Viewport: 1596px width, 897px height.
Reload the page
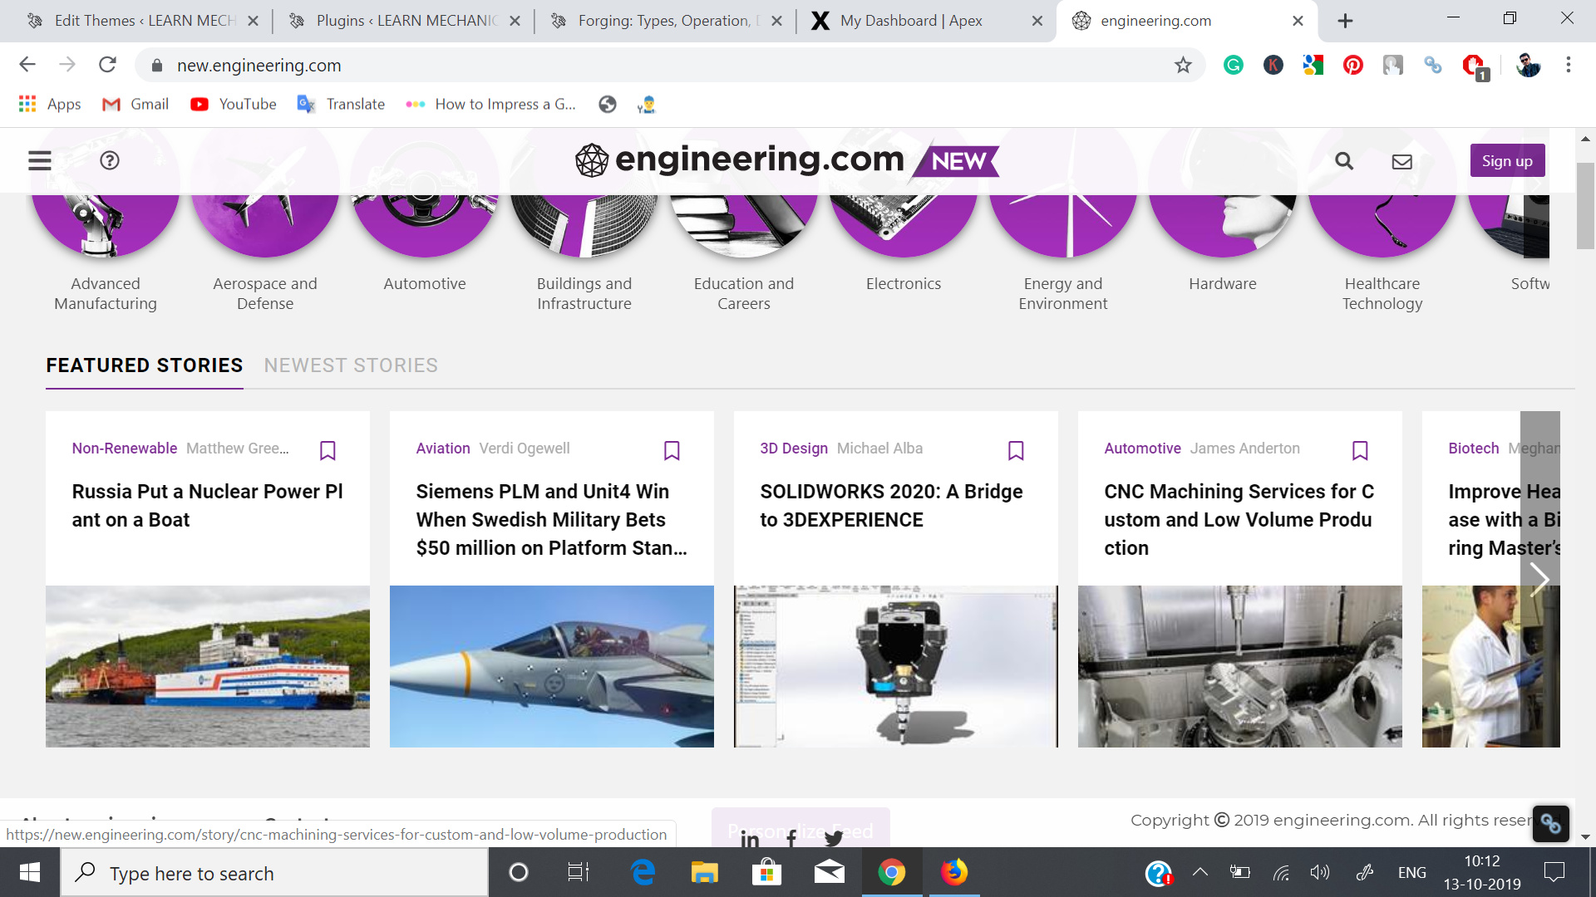[x=107, y=65]
